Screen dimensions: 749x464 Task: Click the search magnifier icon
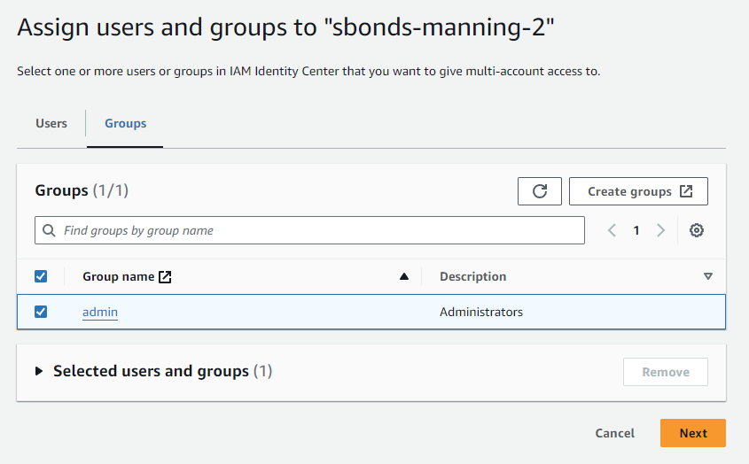pos(49,230)
